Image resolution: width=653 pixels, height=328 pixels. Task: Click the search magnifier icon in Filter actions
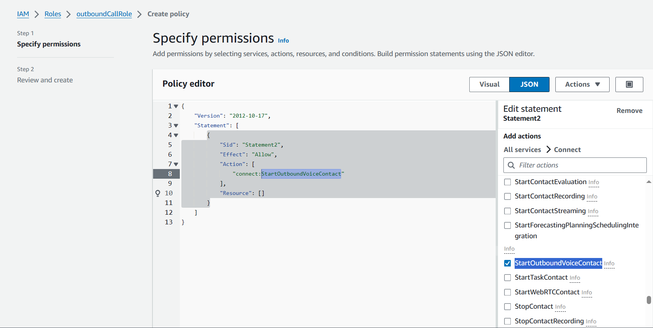coord(511,165)
